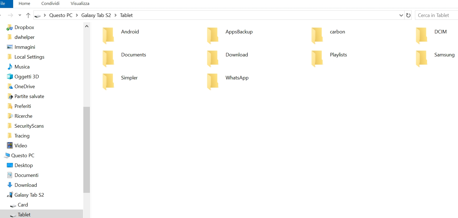Open the Home ribbon tab
Screen dimensions: 458x218
point(24,4)
